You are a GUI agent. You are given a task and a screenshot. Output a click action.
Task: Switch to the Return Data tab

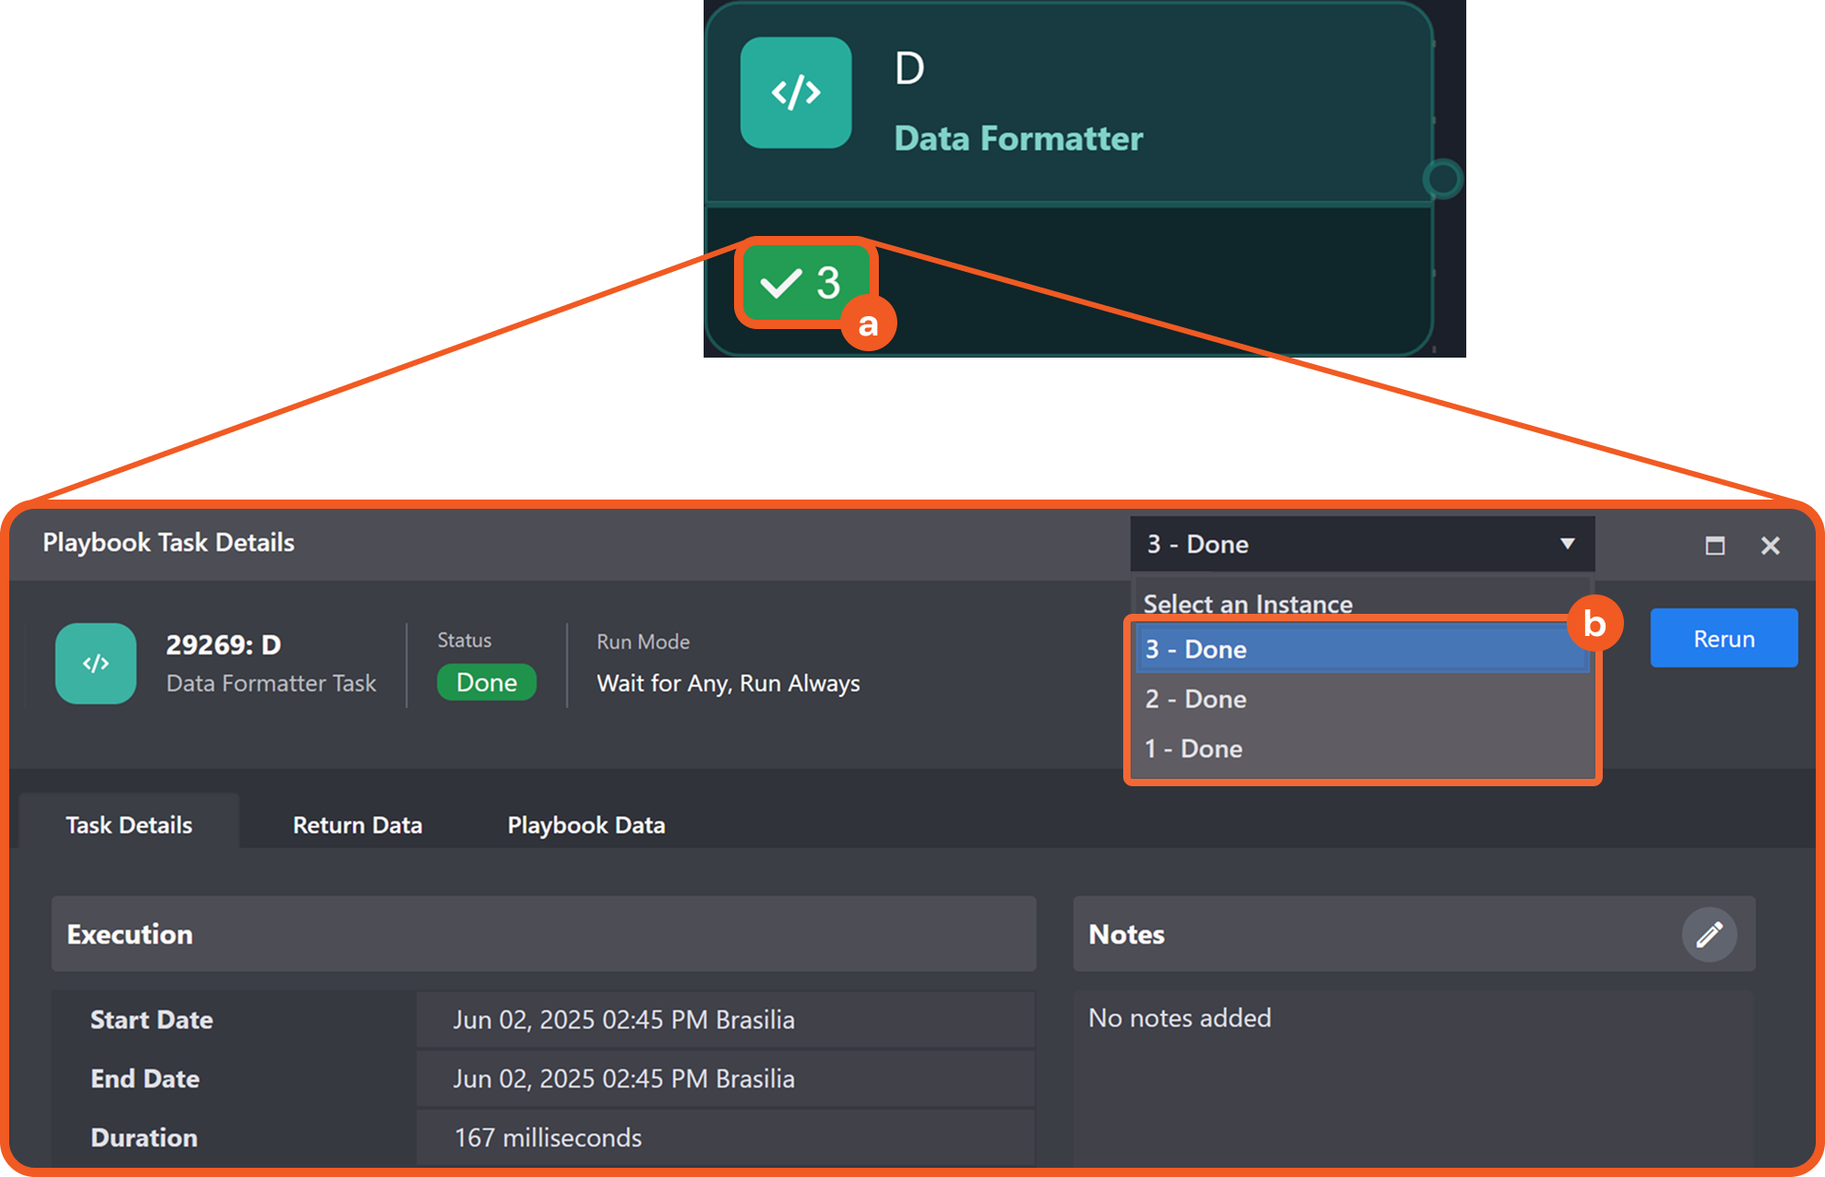click(x=357, y=825)
